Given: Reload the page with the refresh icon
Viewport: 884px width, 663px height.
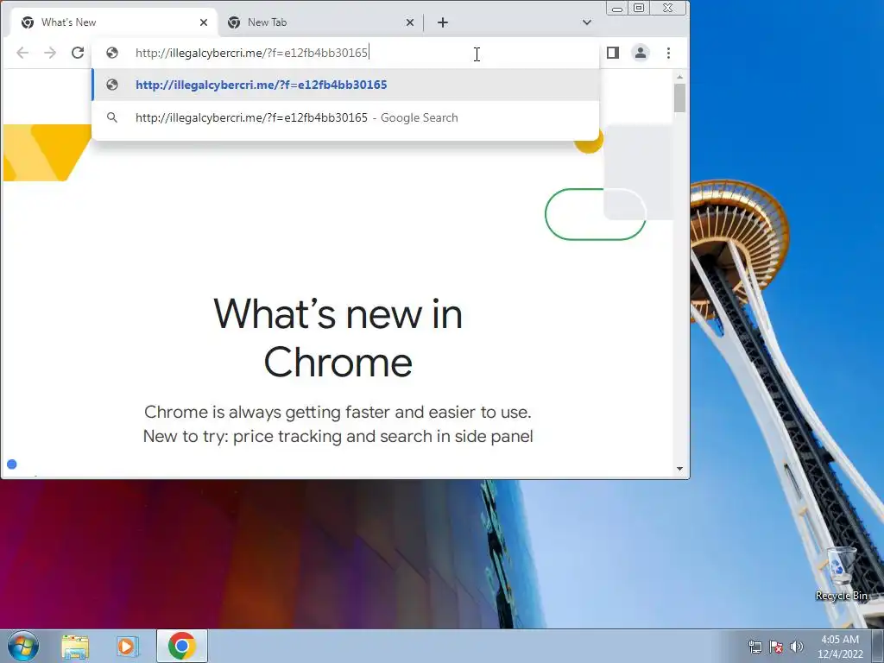Looking at the screenshot, I should 78,53.
